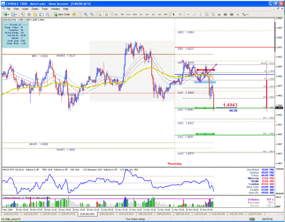Open the Charts menu
The image size is (285, 222).
pyautogui.click(x=35, y=9)
